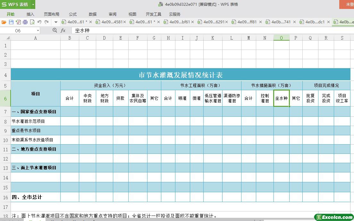Open the Name Box dropdown arrow
Image resolution: width=354 pixels, height=221 pixels.
click(x=38, y=31)
